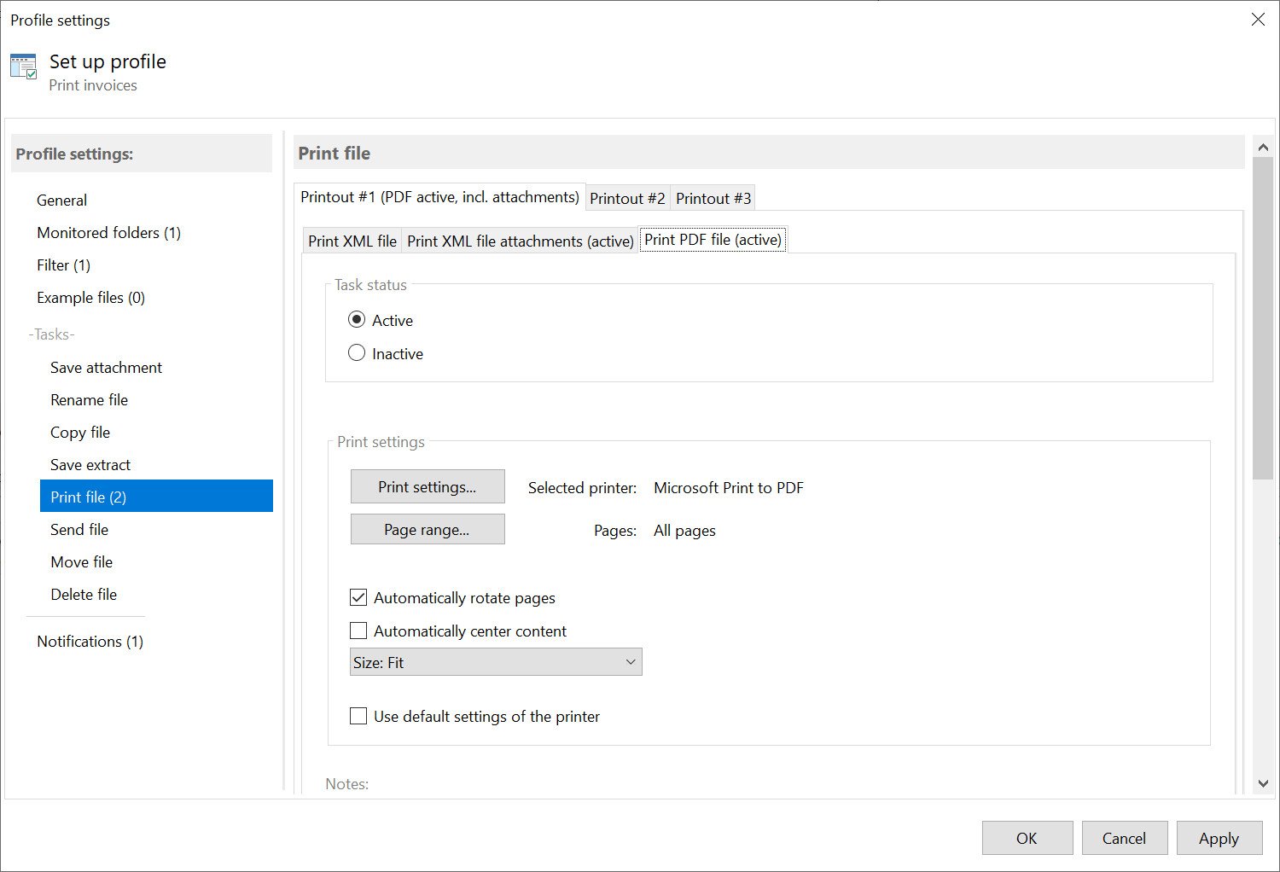
Task: Click the Cancel button
Action: tap(1124, 838)
